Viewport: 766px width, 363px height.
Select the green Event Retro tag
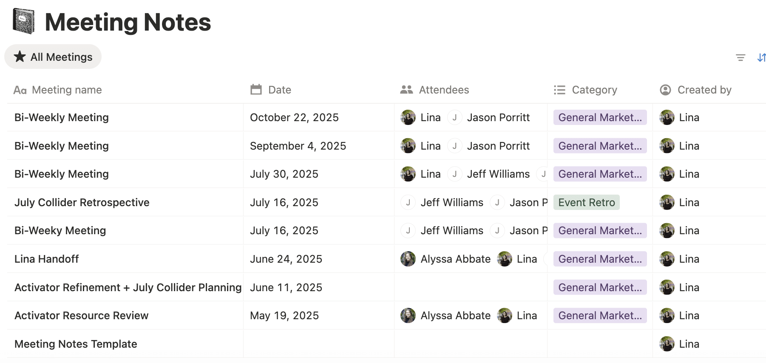click(586, 202)
